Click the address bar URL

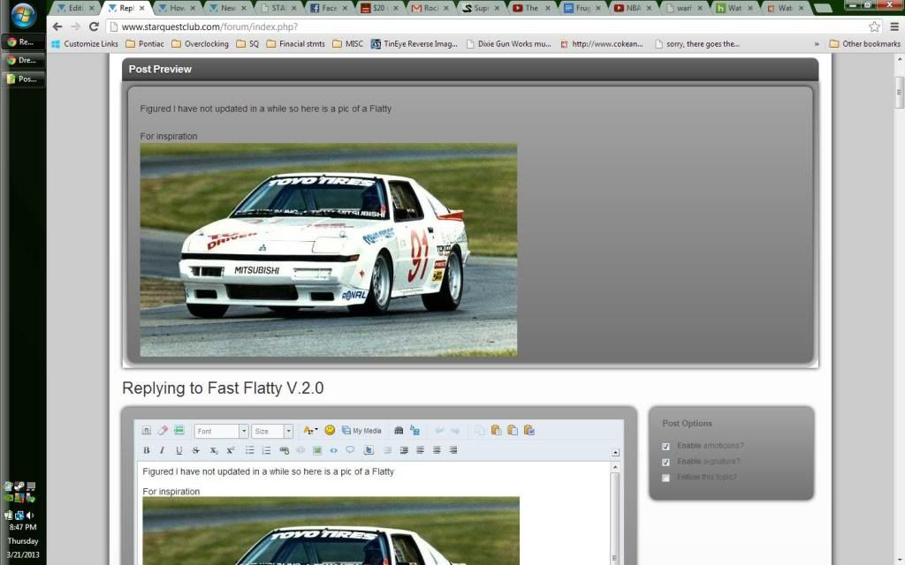pos(209,26)
